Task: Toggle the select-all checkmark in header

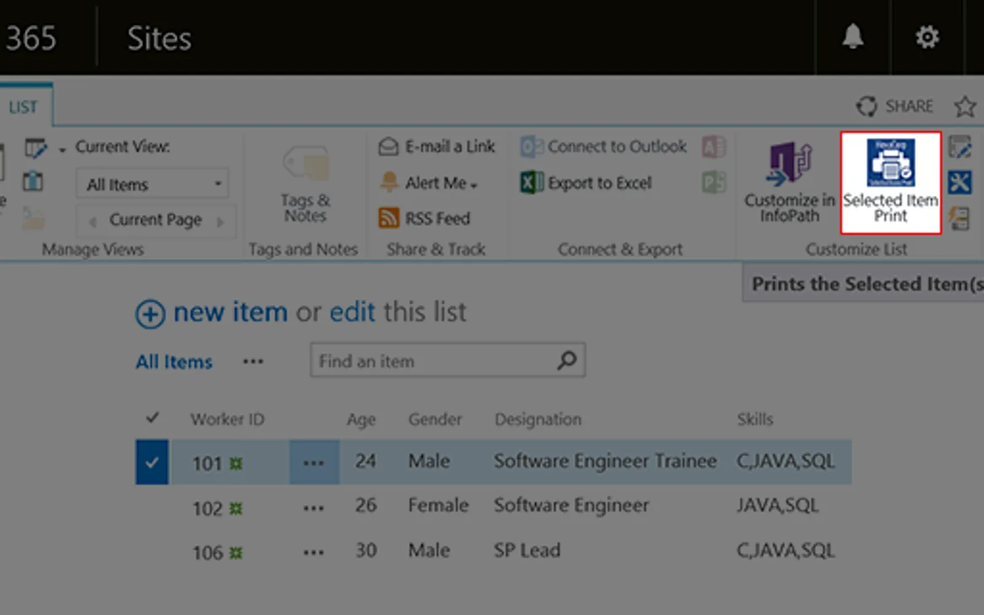Action: 152,418
